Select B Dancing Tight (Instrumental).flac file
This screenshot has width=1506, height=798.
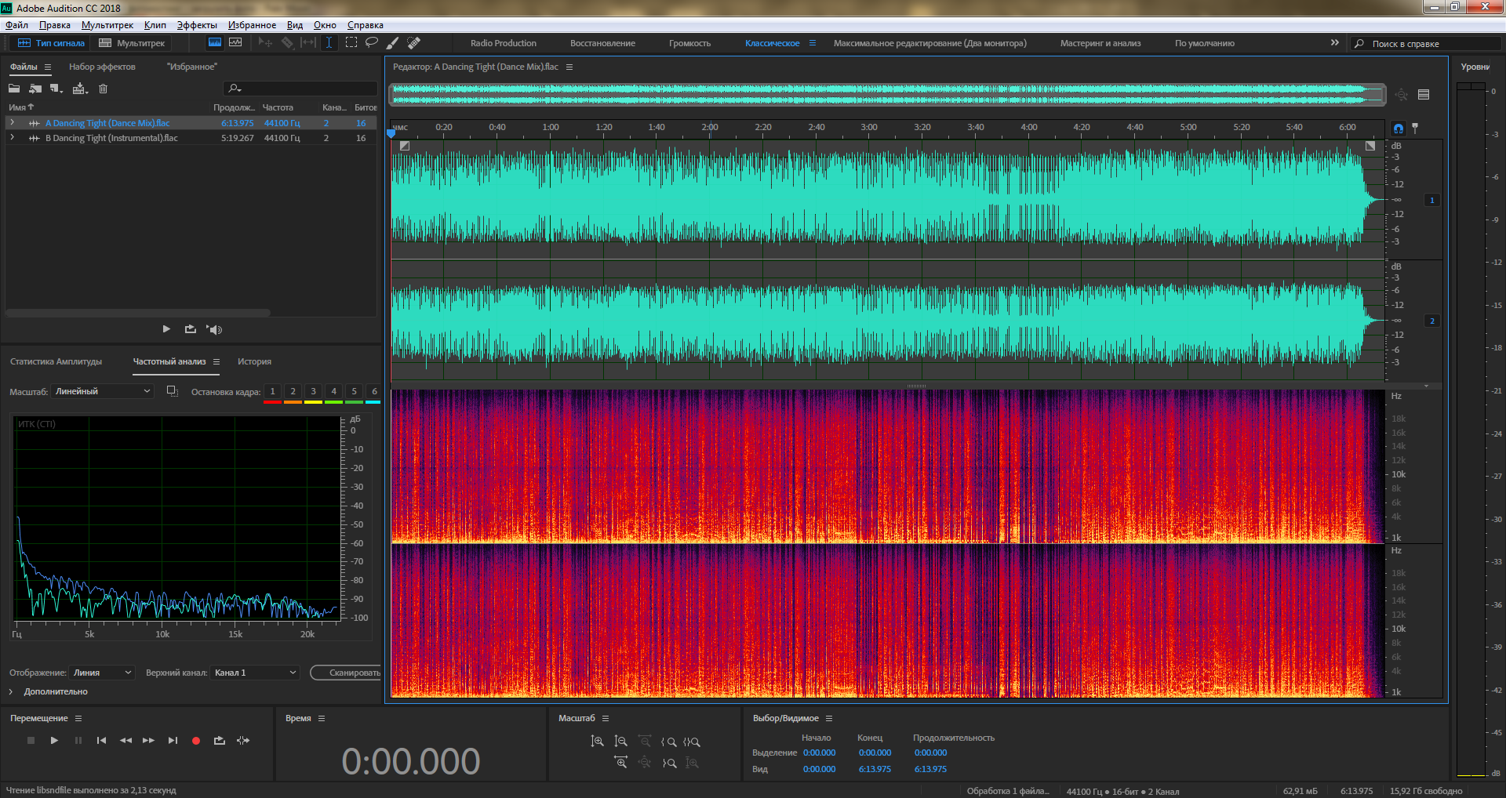point(111,138)
